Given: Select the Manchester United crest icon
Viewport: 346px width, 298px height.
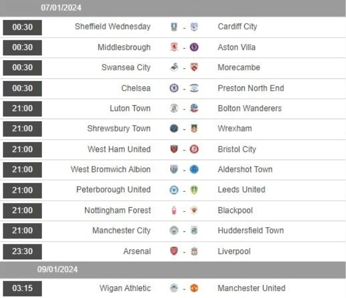Looking at the screenshot, I should pos(194,288).
